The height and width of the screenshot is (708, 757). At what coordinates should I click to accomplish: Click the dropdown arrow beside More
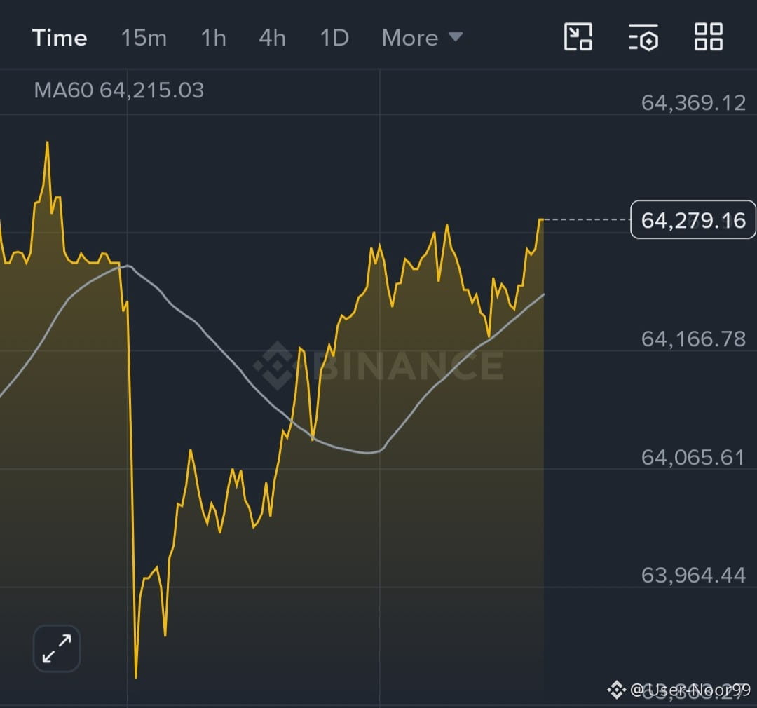[456, 36]
